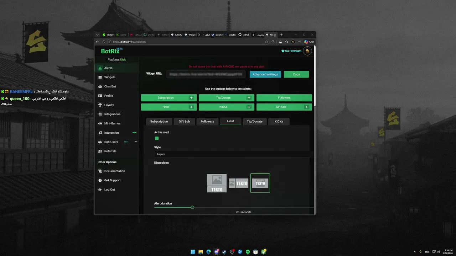Open the Xbox app on the taskbar
This screenshot has height=256, width=456.
click(263, 252)
